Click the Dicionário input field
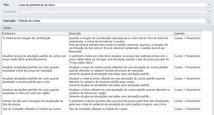Viewport: 214px width, 115px height. [113, 11]
